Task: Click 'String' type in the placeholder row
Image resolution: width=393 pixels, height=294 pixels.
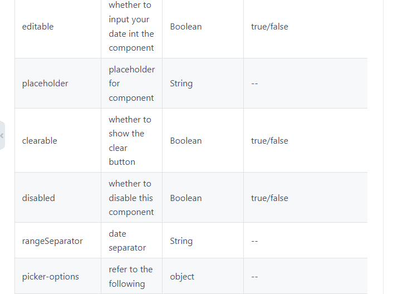Action: (x=181, y=84)
